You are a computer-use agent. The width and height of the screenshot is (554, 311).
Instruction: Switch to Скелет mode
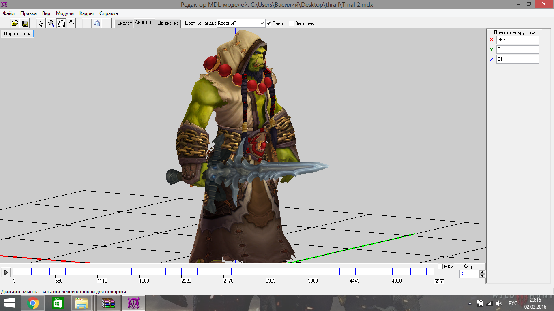click(x=125, y=23)
